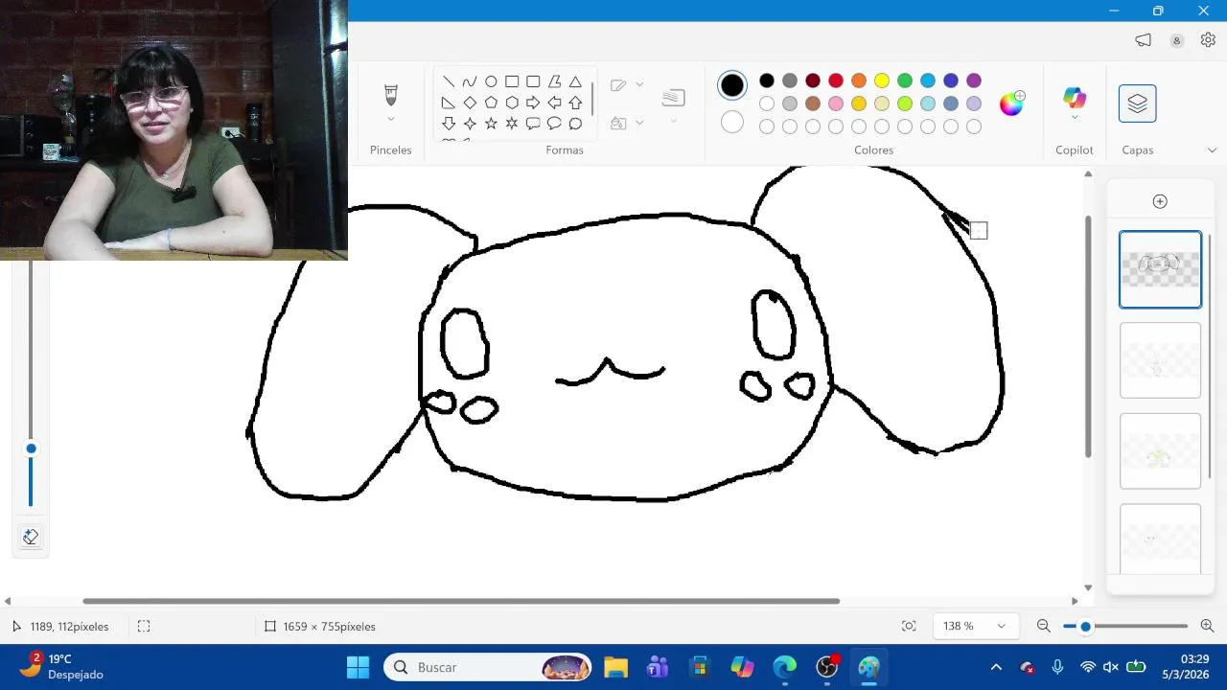Image resolution: width=1227 pixels, height=690 pixels.
Task: Open the Edit colors wheel
Action: [1011, 103]
